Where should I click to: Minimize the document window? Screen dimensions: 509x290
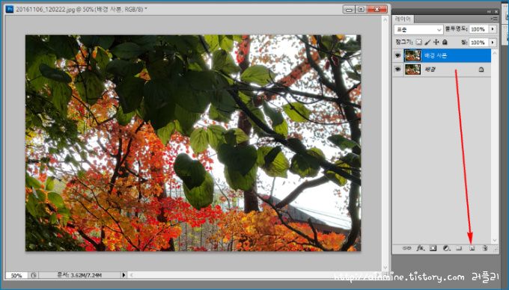coord(349,10)
